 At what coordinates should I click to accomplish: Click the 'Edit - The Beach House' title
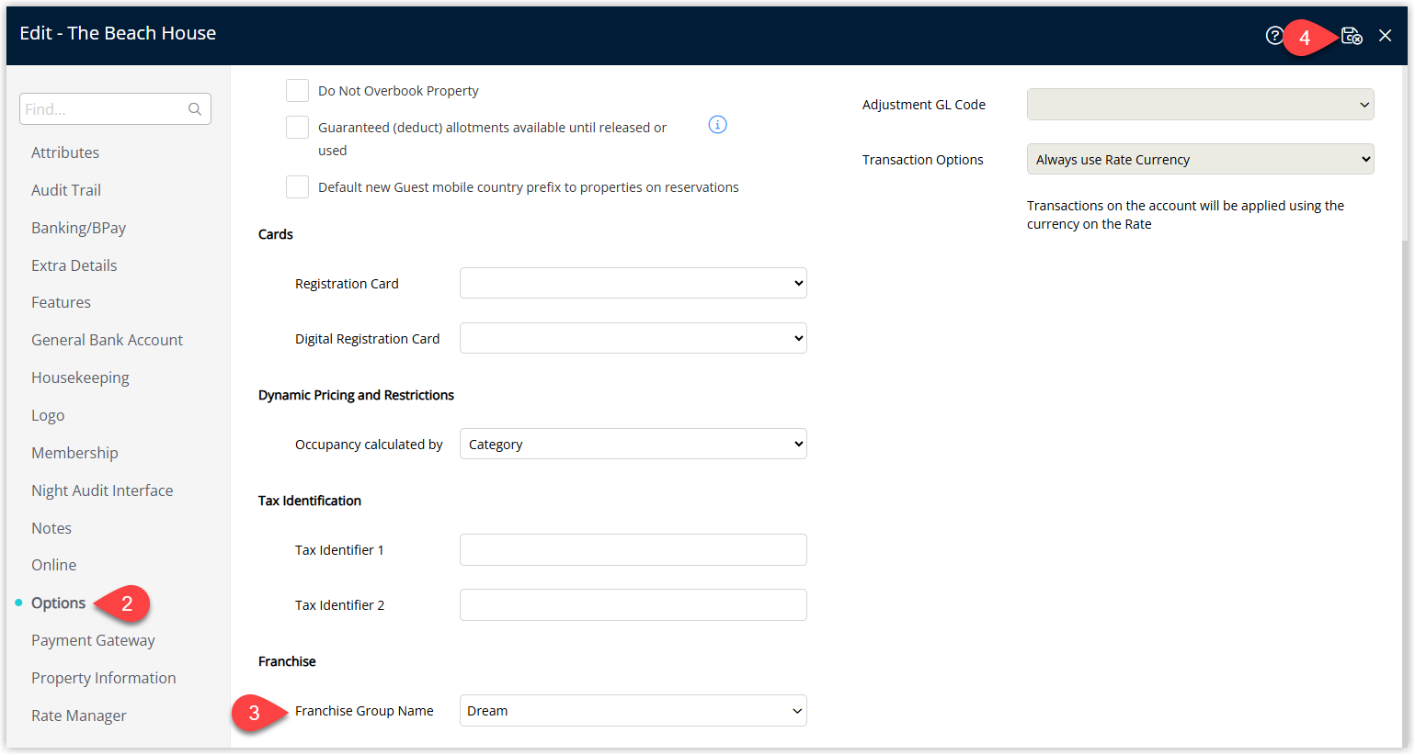click(x=118, y=33)
